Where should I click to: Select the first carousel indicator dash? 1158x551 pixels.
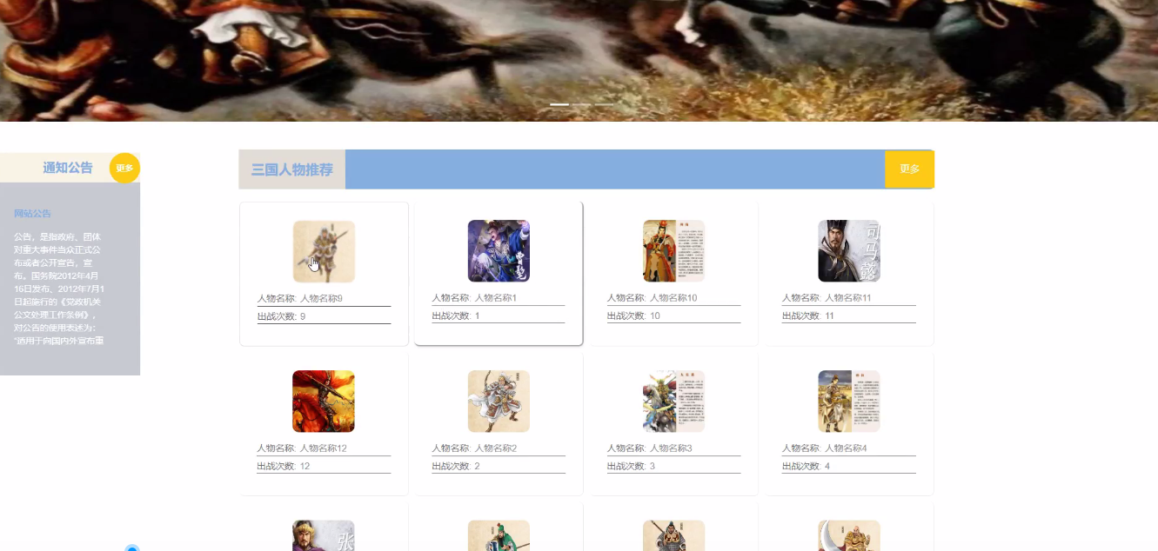coord(559,104)
